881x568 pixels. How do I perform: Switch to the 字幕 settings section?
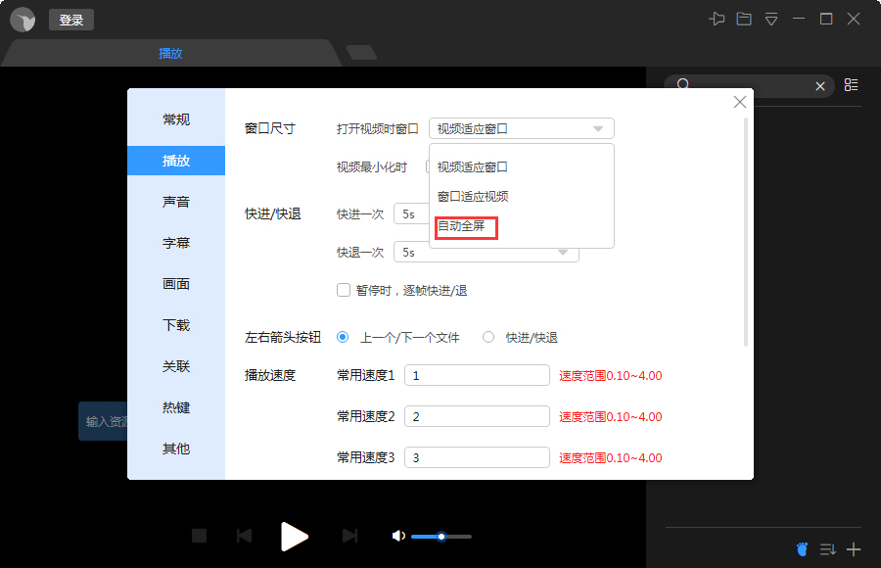(x=176, y=243)
